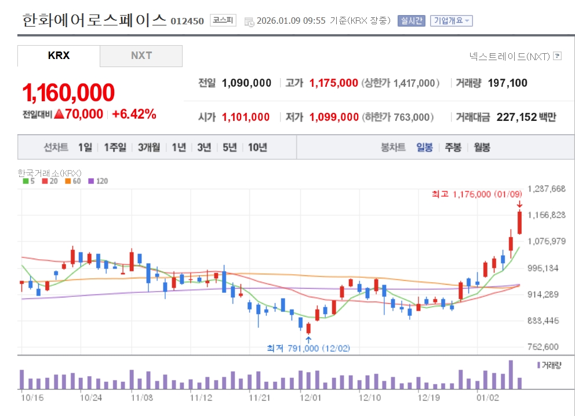The width and height of the screenshot is (575, 416).
Task: Click the 70,000 price change value
Action: pos(84,114)
